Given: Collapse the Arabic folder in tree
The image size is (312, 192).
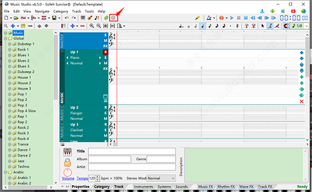Looking at the screenshot, I should coord(5,172).
